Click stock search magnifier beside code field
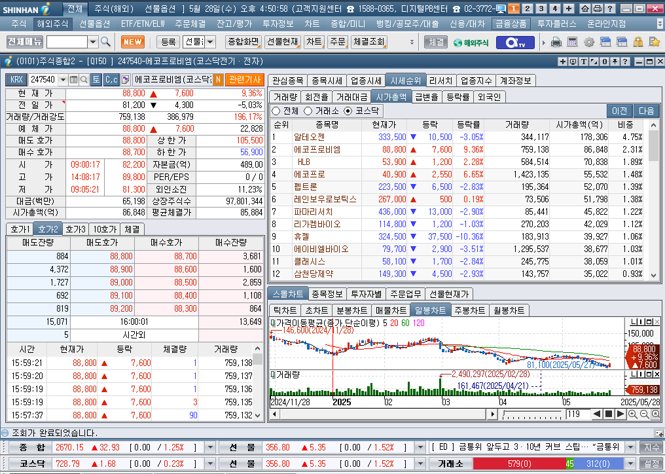 click(84, 79)
